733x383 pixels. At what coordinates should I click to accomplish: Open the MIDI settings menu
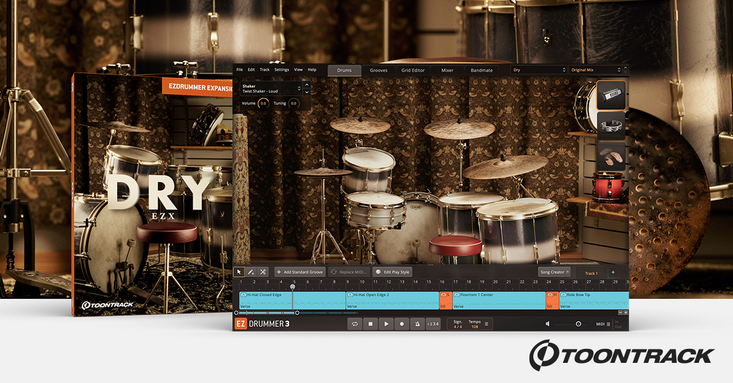click(604, 324)
